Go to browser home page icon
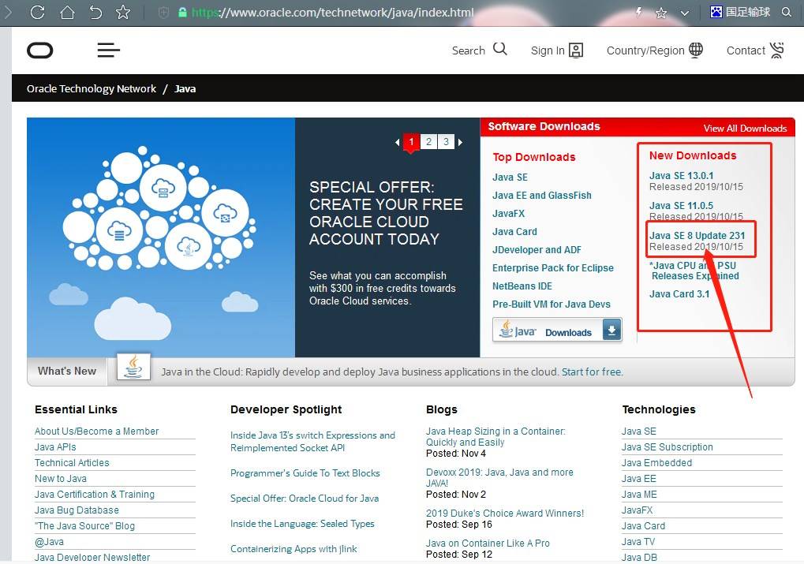This screenshot has width=804, height=564. 67,13
